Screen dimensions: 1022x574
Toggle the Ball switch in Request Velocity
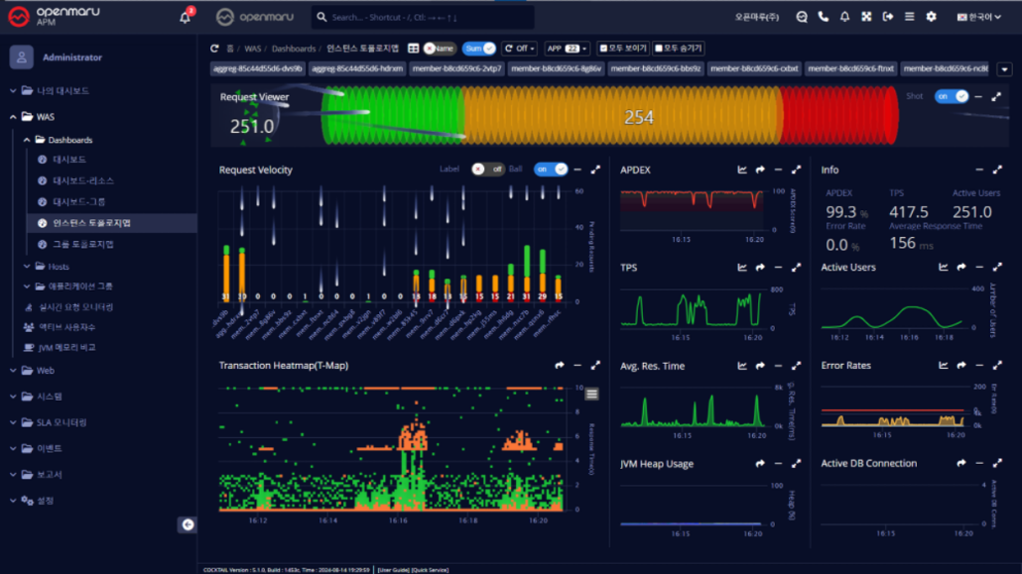coord(551,170)
